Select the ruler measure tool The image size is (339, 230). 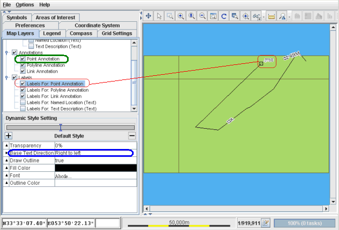tap(271, 16)
